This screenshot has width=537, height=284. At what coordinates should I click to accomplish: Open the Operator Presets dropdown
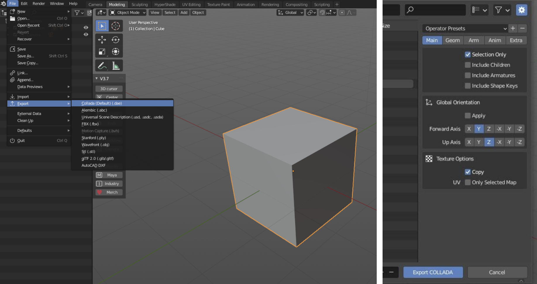465,28
